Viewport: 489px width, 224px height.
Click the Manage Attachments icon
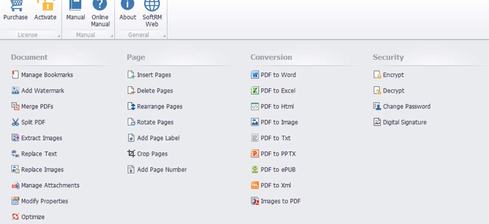(15, 185)
